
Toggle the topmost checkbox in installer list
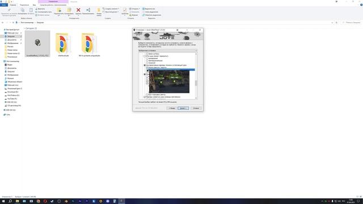pyautogui.click(x=147, y=54)
